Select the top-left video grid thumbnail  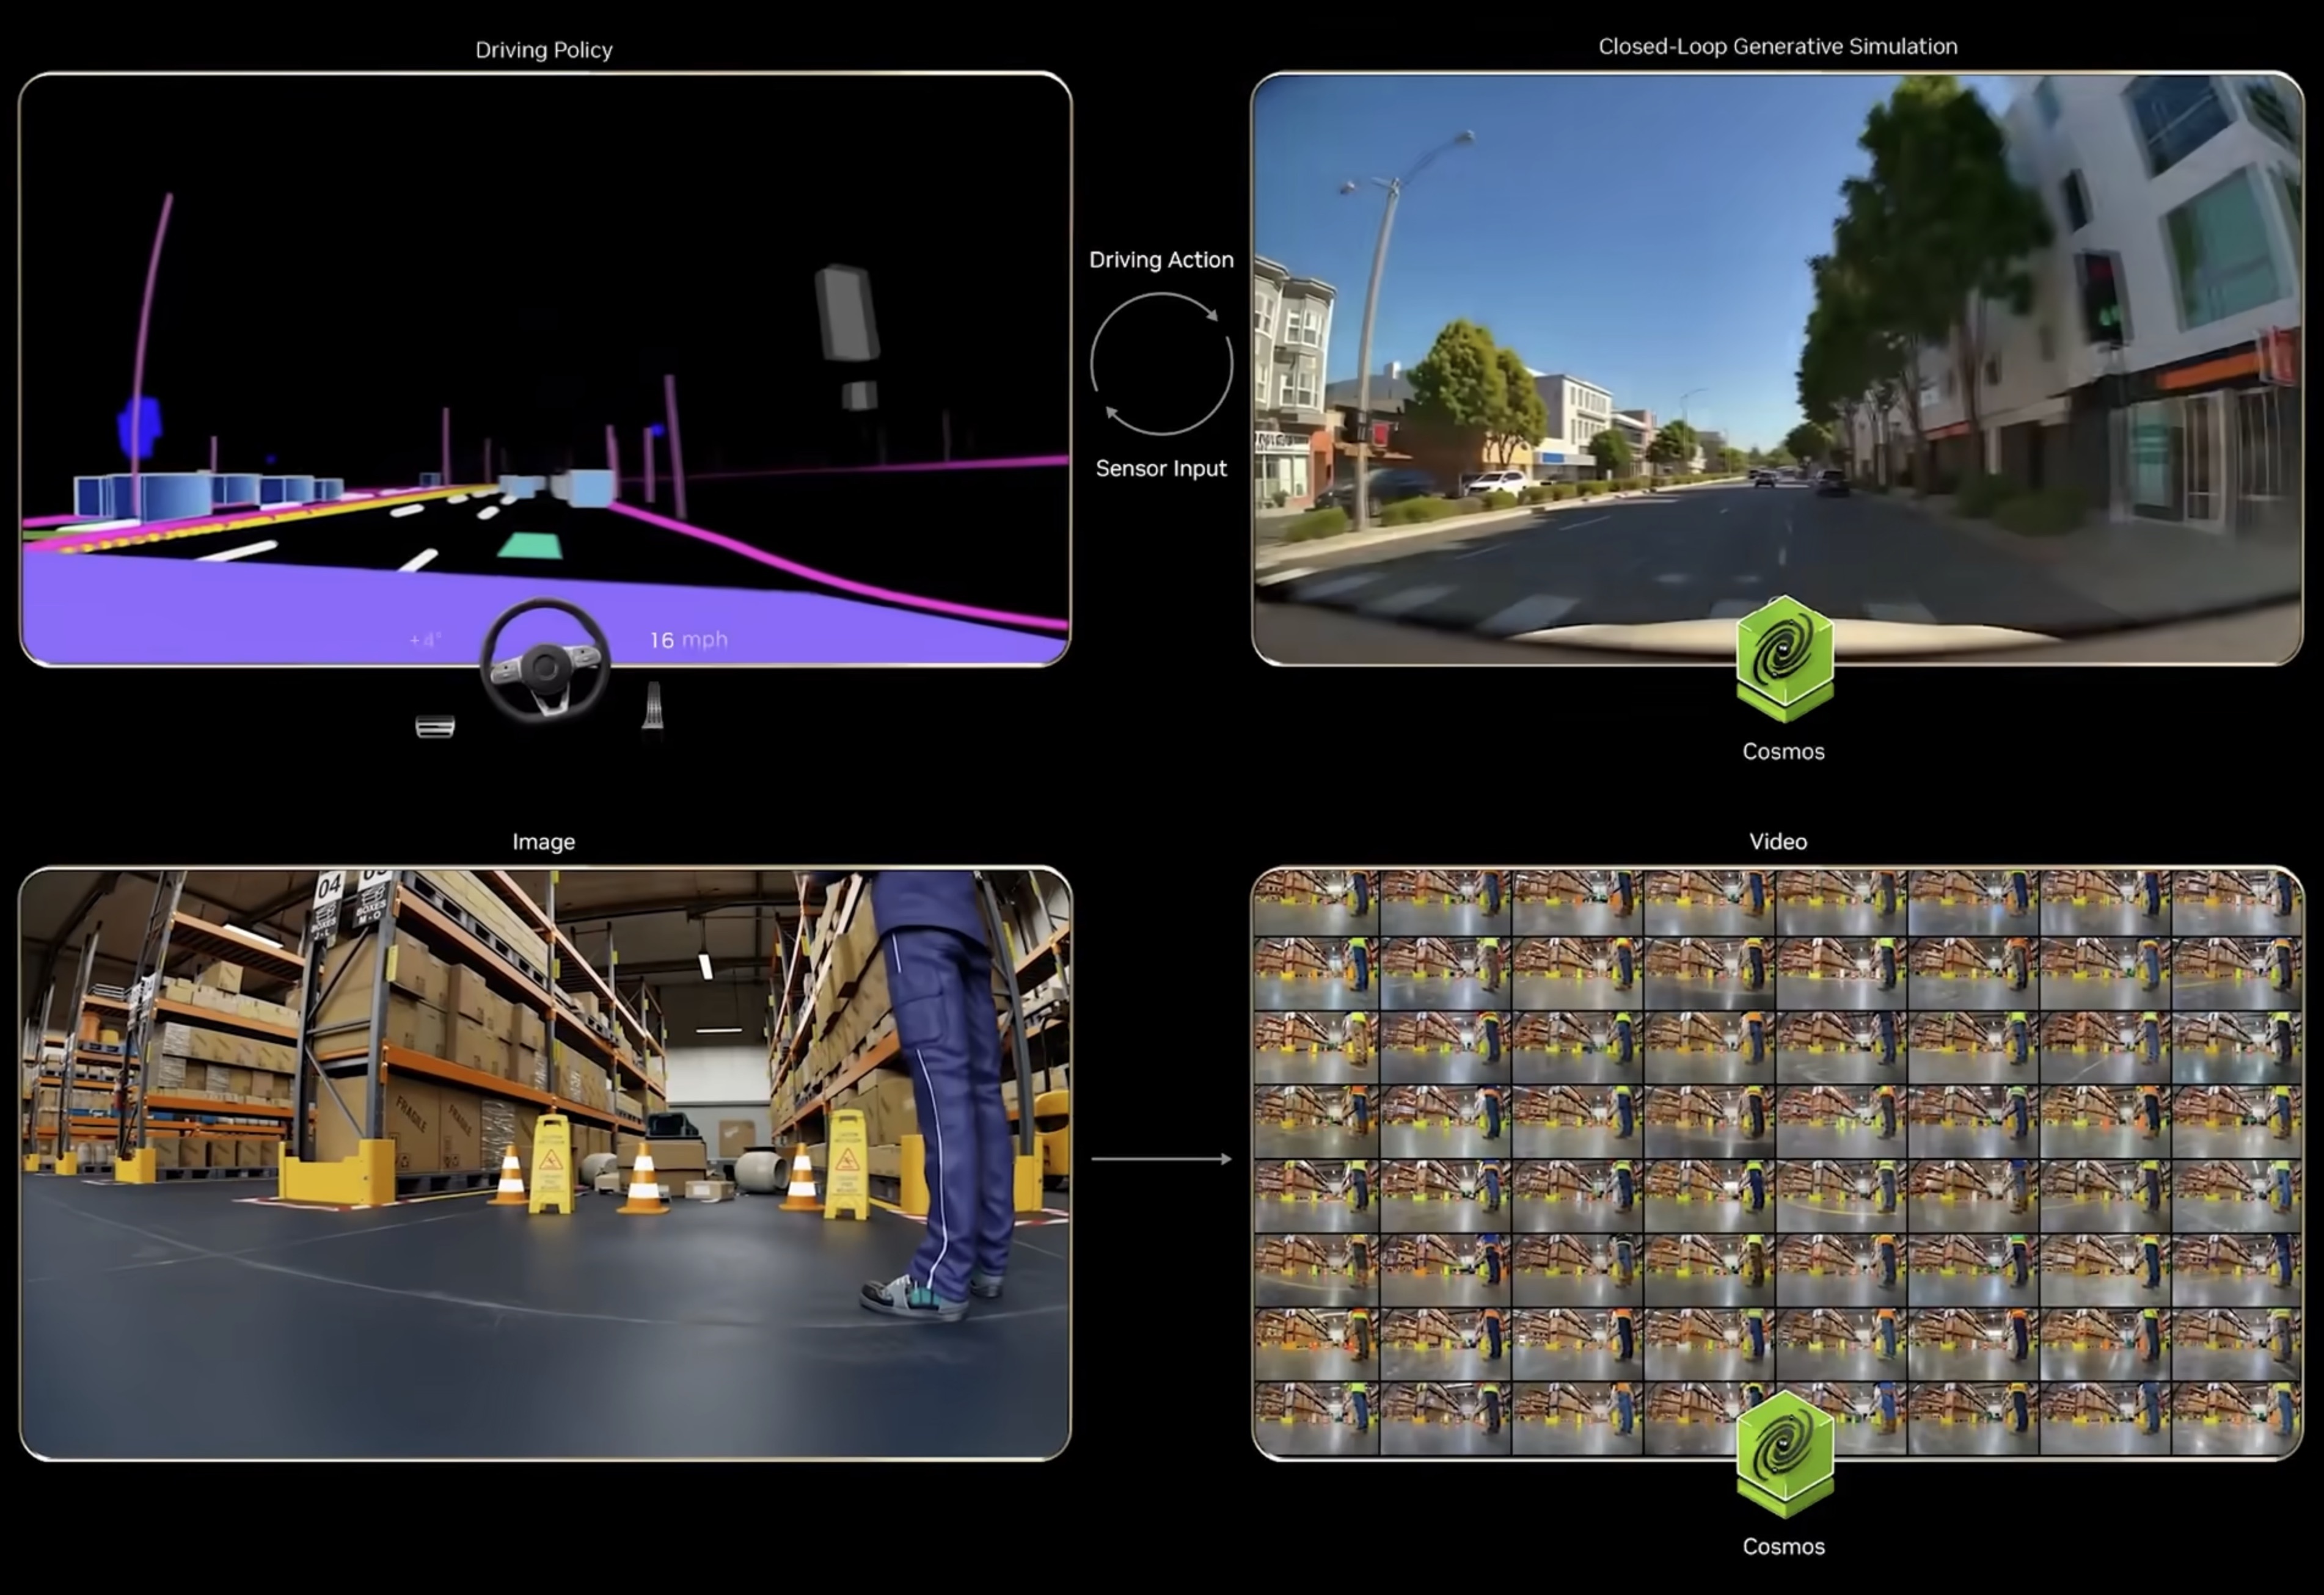click(1316, 901)
